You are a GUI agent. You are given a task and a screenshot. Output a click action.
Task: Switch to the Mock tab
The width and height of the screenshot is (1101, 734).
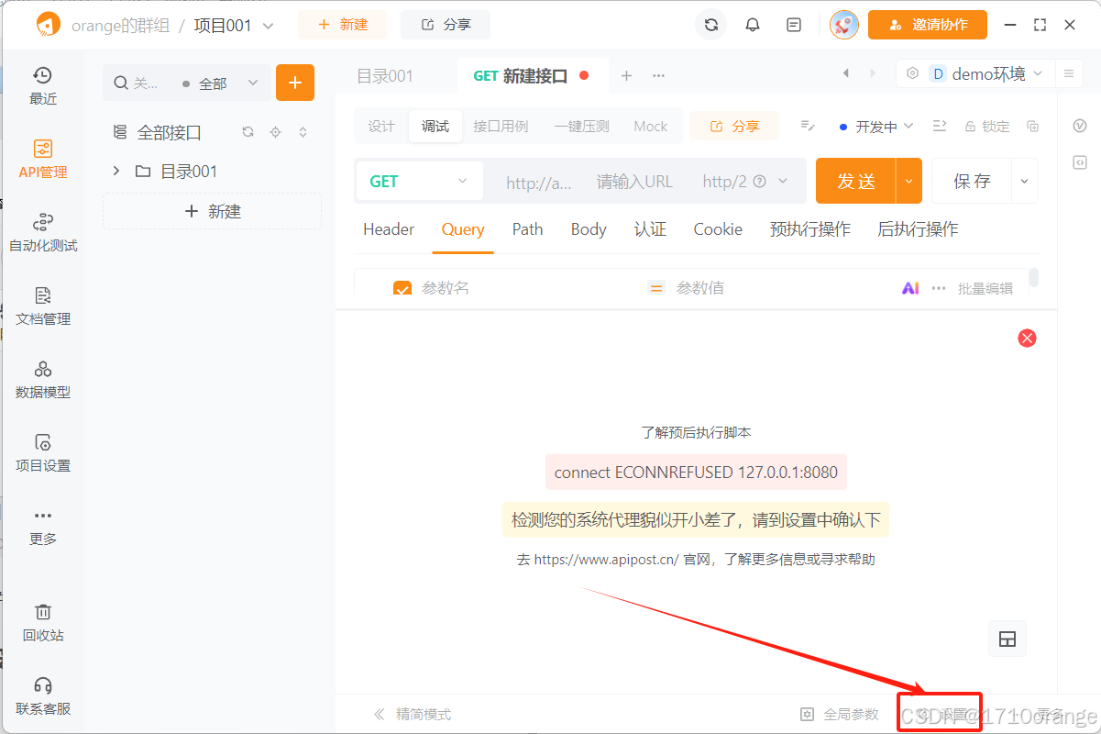click(x=650, y=126)
